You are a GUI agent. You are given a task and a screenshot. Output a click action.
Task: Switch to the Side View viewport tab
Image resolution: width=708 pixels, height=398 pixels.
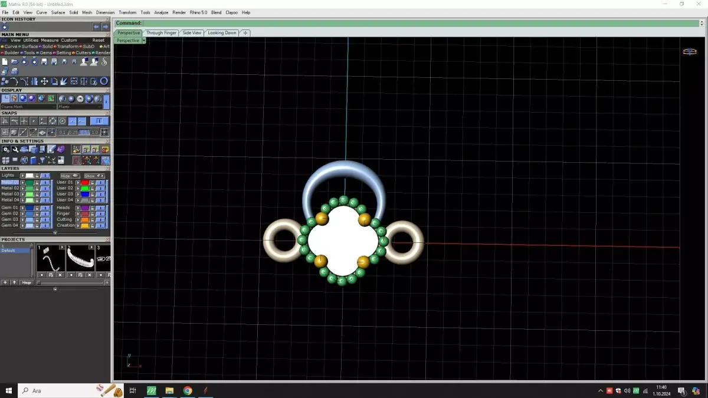coord(192,33)
